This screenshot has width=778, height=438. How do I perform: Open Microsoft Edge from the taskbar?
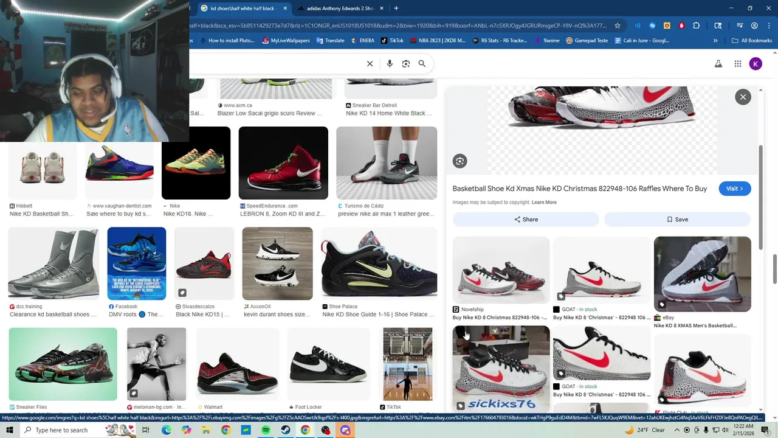point(166,430)
